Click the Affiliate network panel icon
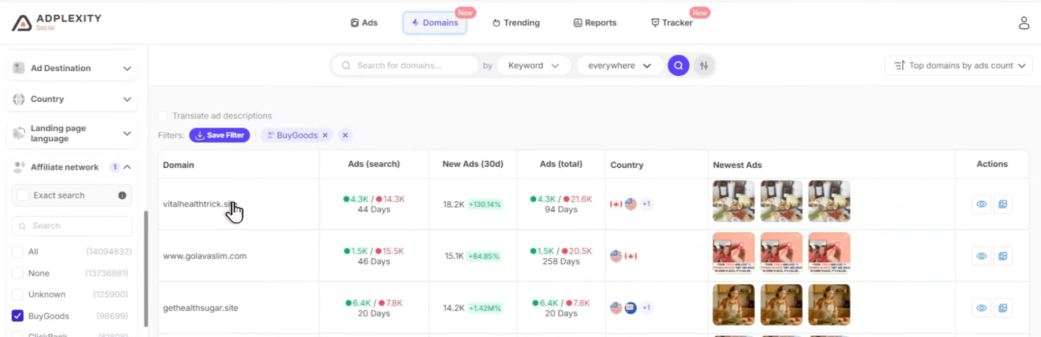Screen dimensions: 1041x337 pyautogui.click(x=19, y=167)
